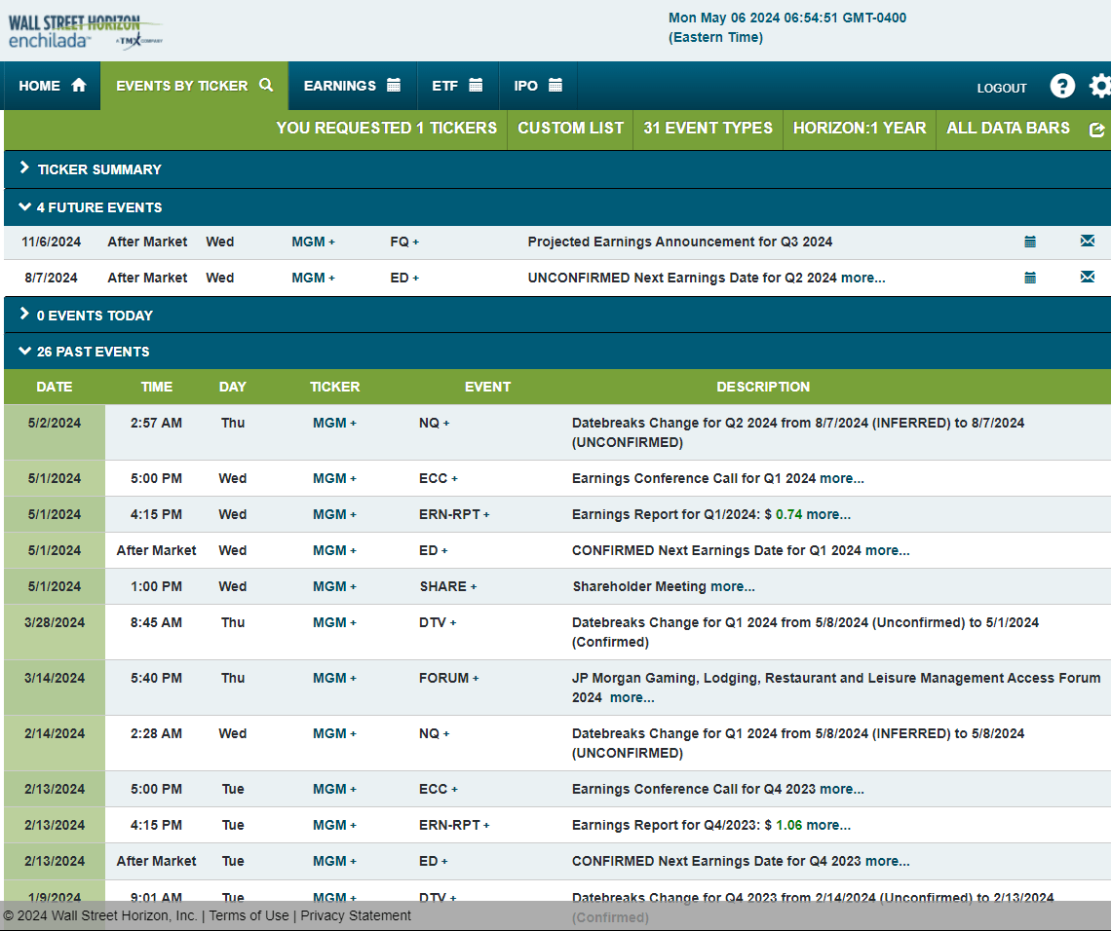Select the ETF tab
Image resolution: width=1111 pixels, height=931 pixels.
coord(458,86)
